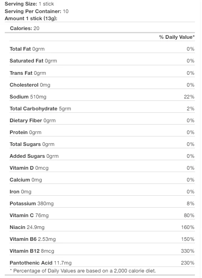The width and height of the screenshot is (202, 278).
Task: Click the Saturated Fat row
Action: tap(102, 61)
